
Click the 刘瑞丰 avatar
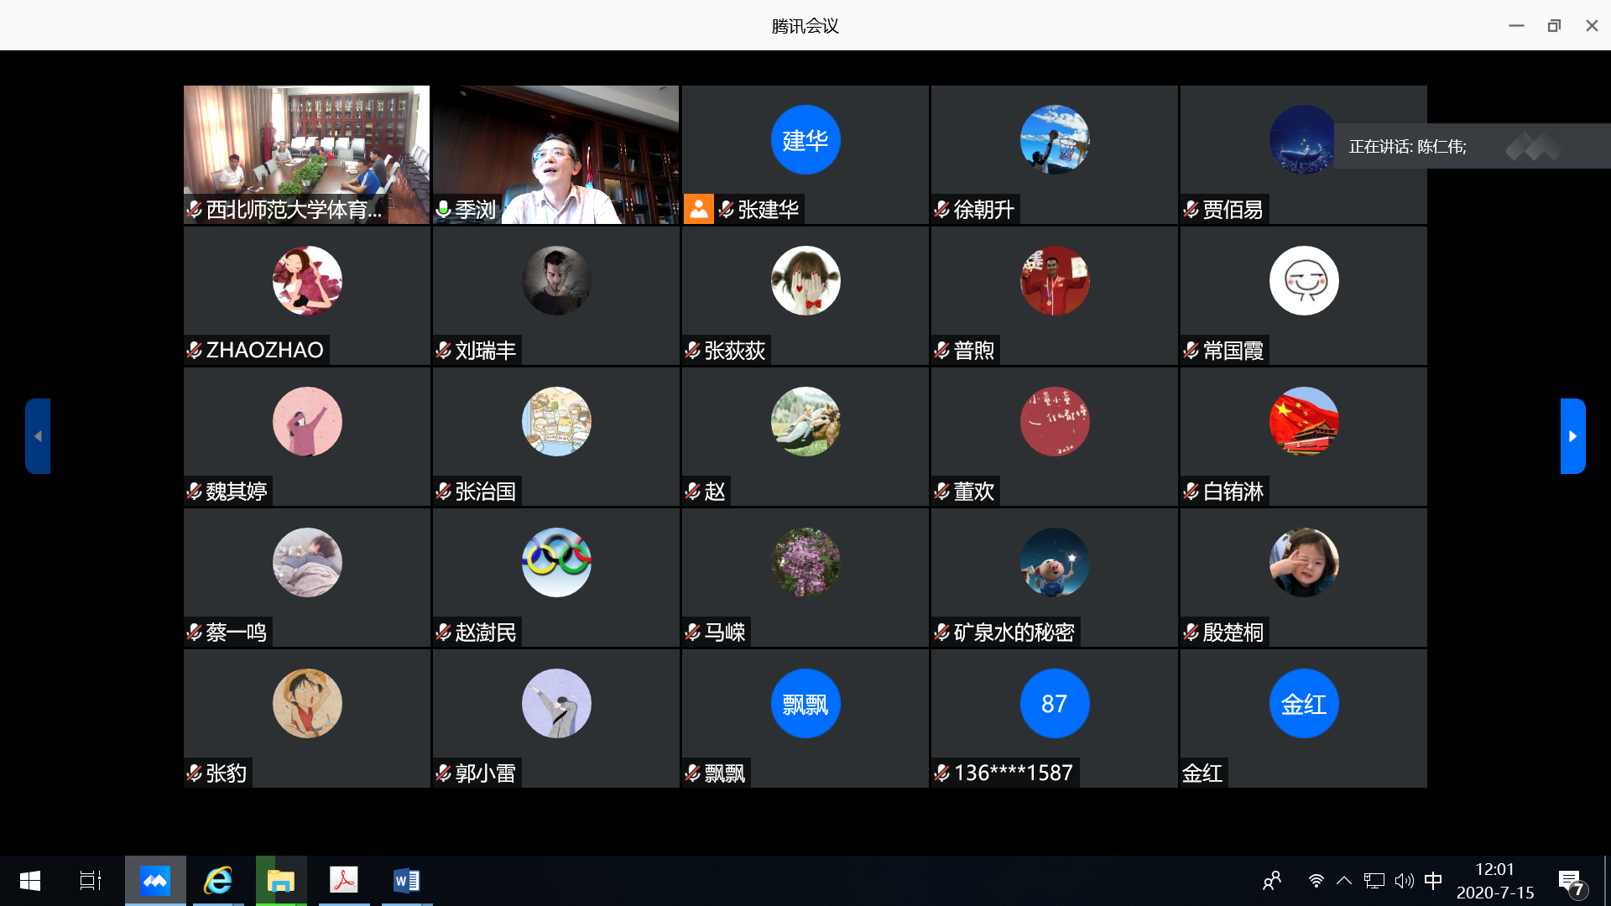tap(555, 280)
